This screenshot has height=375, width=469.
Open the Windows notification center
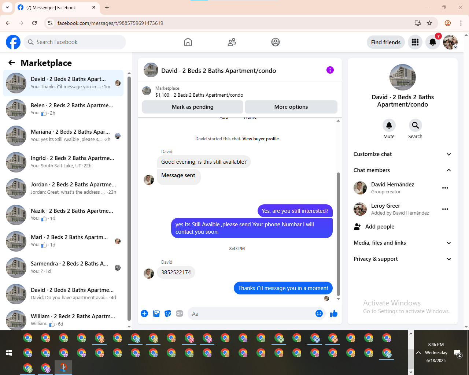pos(458,353)
